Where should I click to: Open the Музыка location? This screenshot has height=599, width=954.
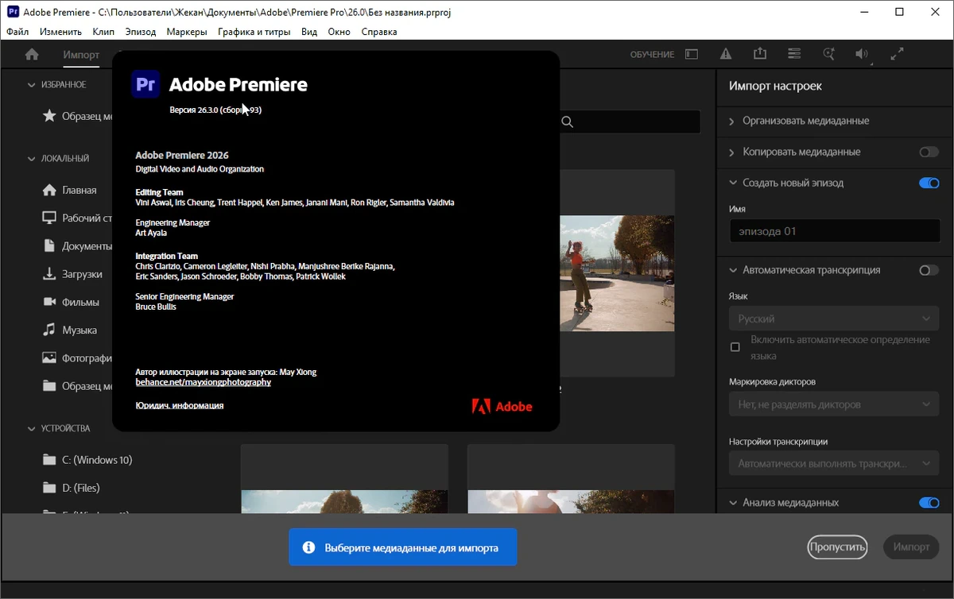(69, 330)
